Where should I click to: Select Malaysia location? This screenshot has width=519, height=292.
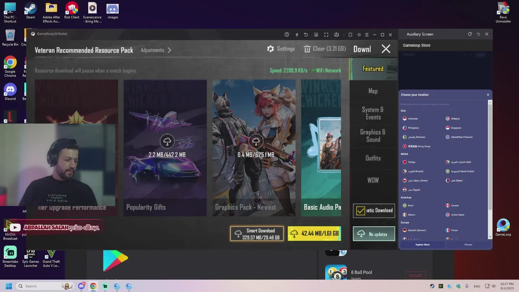[x=453, y=119]
